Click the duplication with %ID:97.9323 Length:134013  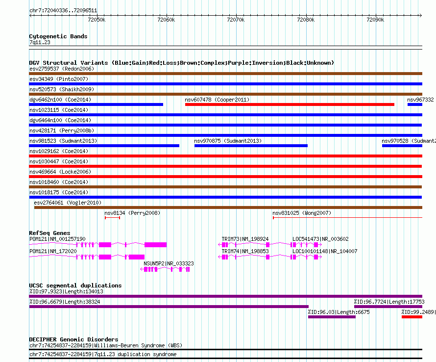pos(225,296)
